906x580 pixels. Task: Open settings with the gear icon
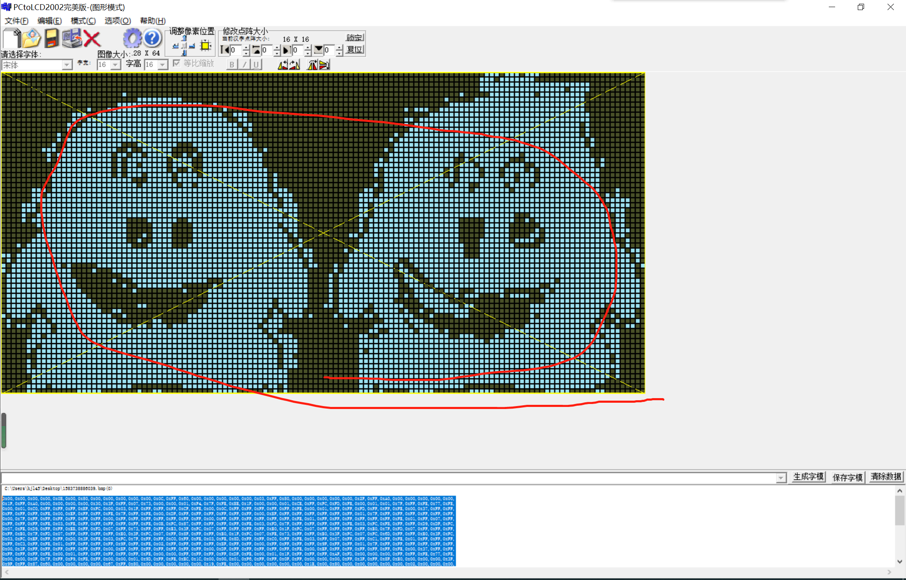click(x=133, y=39)
